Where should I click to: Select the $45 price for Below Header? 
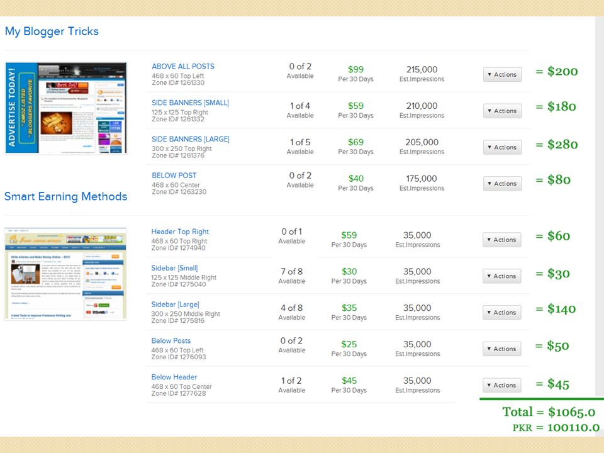349,381
